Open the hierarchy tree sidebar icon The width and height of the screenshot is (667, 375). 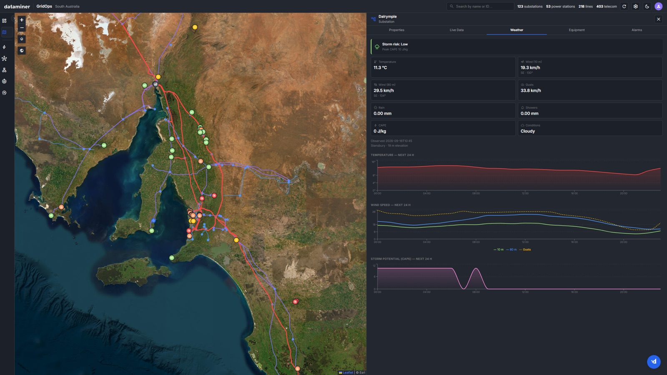point(4,70)
